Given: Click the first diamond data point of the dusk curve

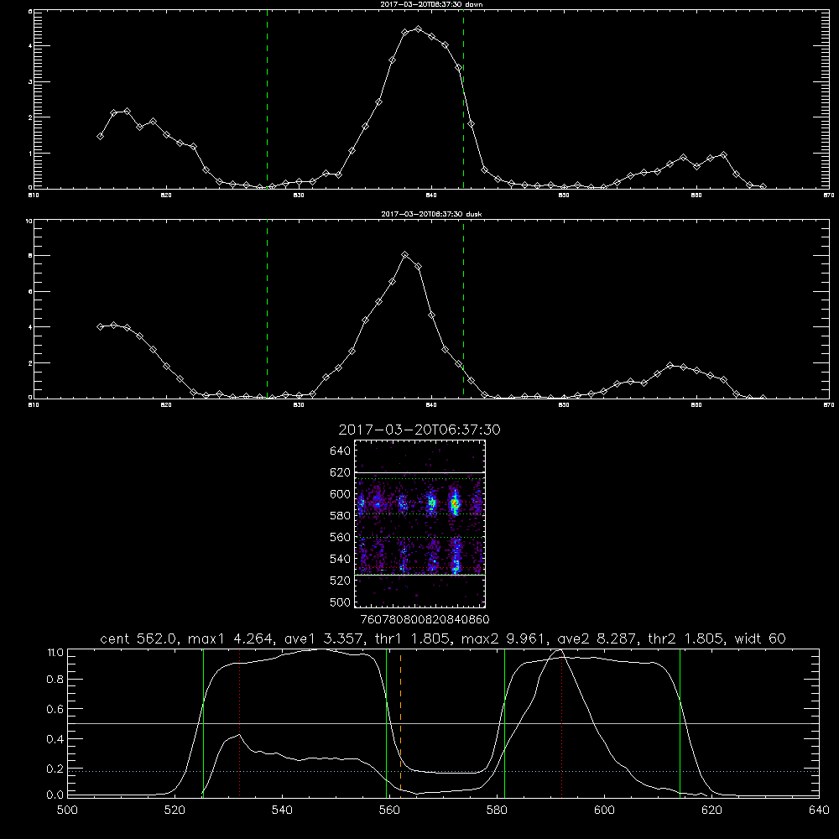Looking at the screenshot, I should pyautogui.click(x=100, y=326).
